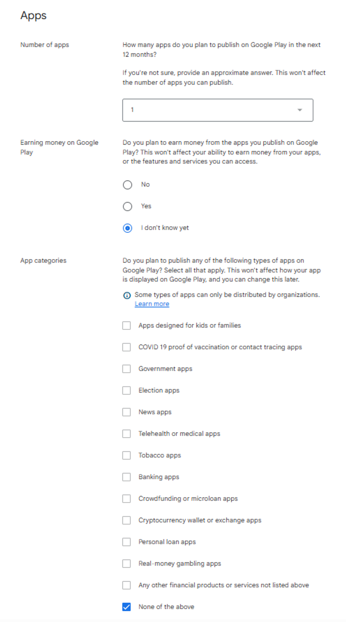
Task: Uncheck the None of the above option
Action: click(x=126, y=606)
